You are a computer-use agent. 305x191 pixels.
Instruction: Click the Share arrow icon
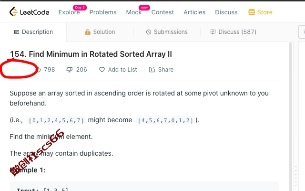(x=152, y=70)
